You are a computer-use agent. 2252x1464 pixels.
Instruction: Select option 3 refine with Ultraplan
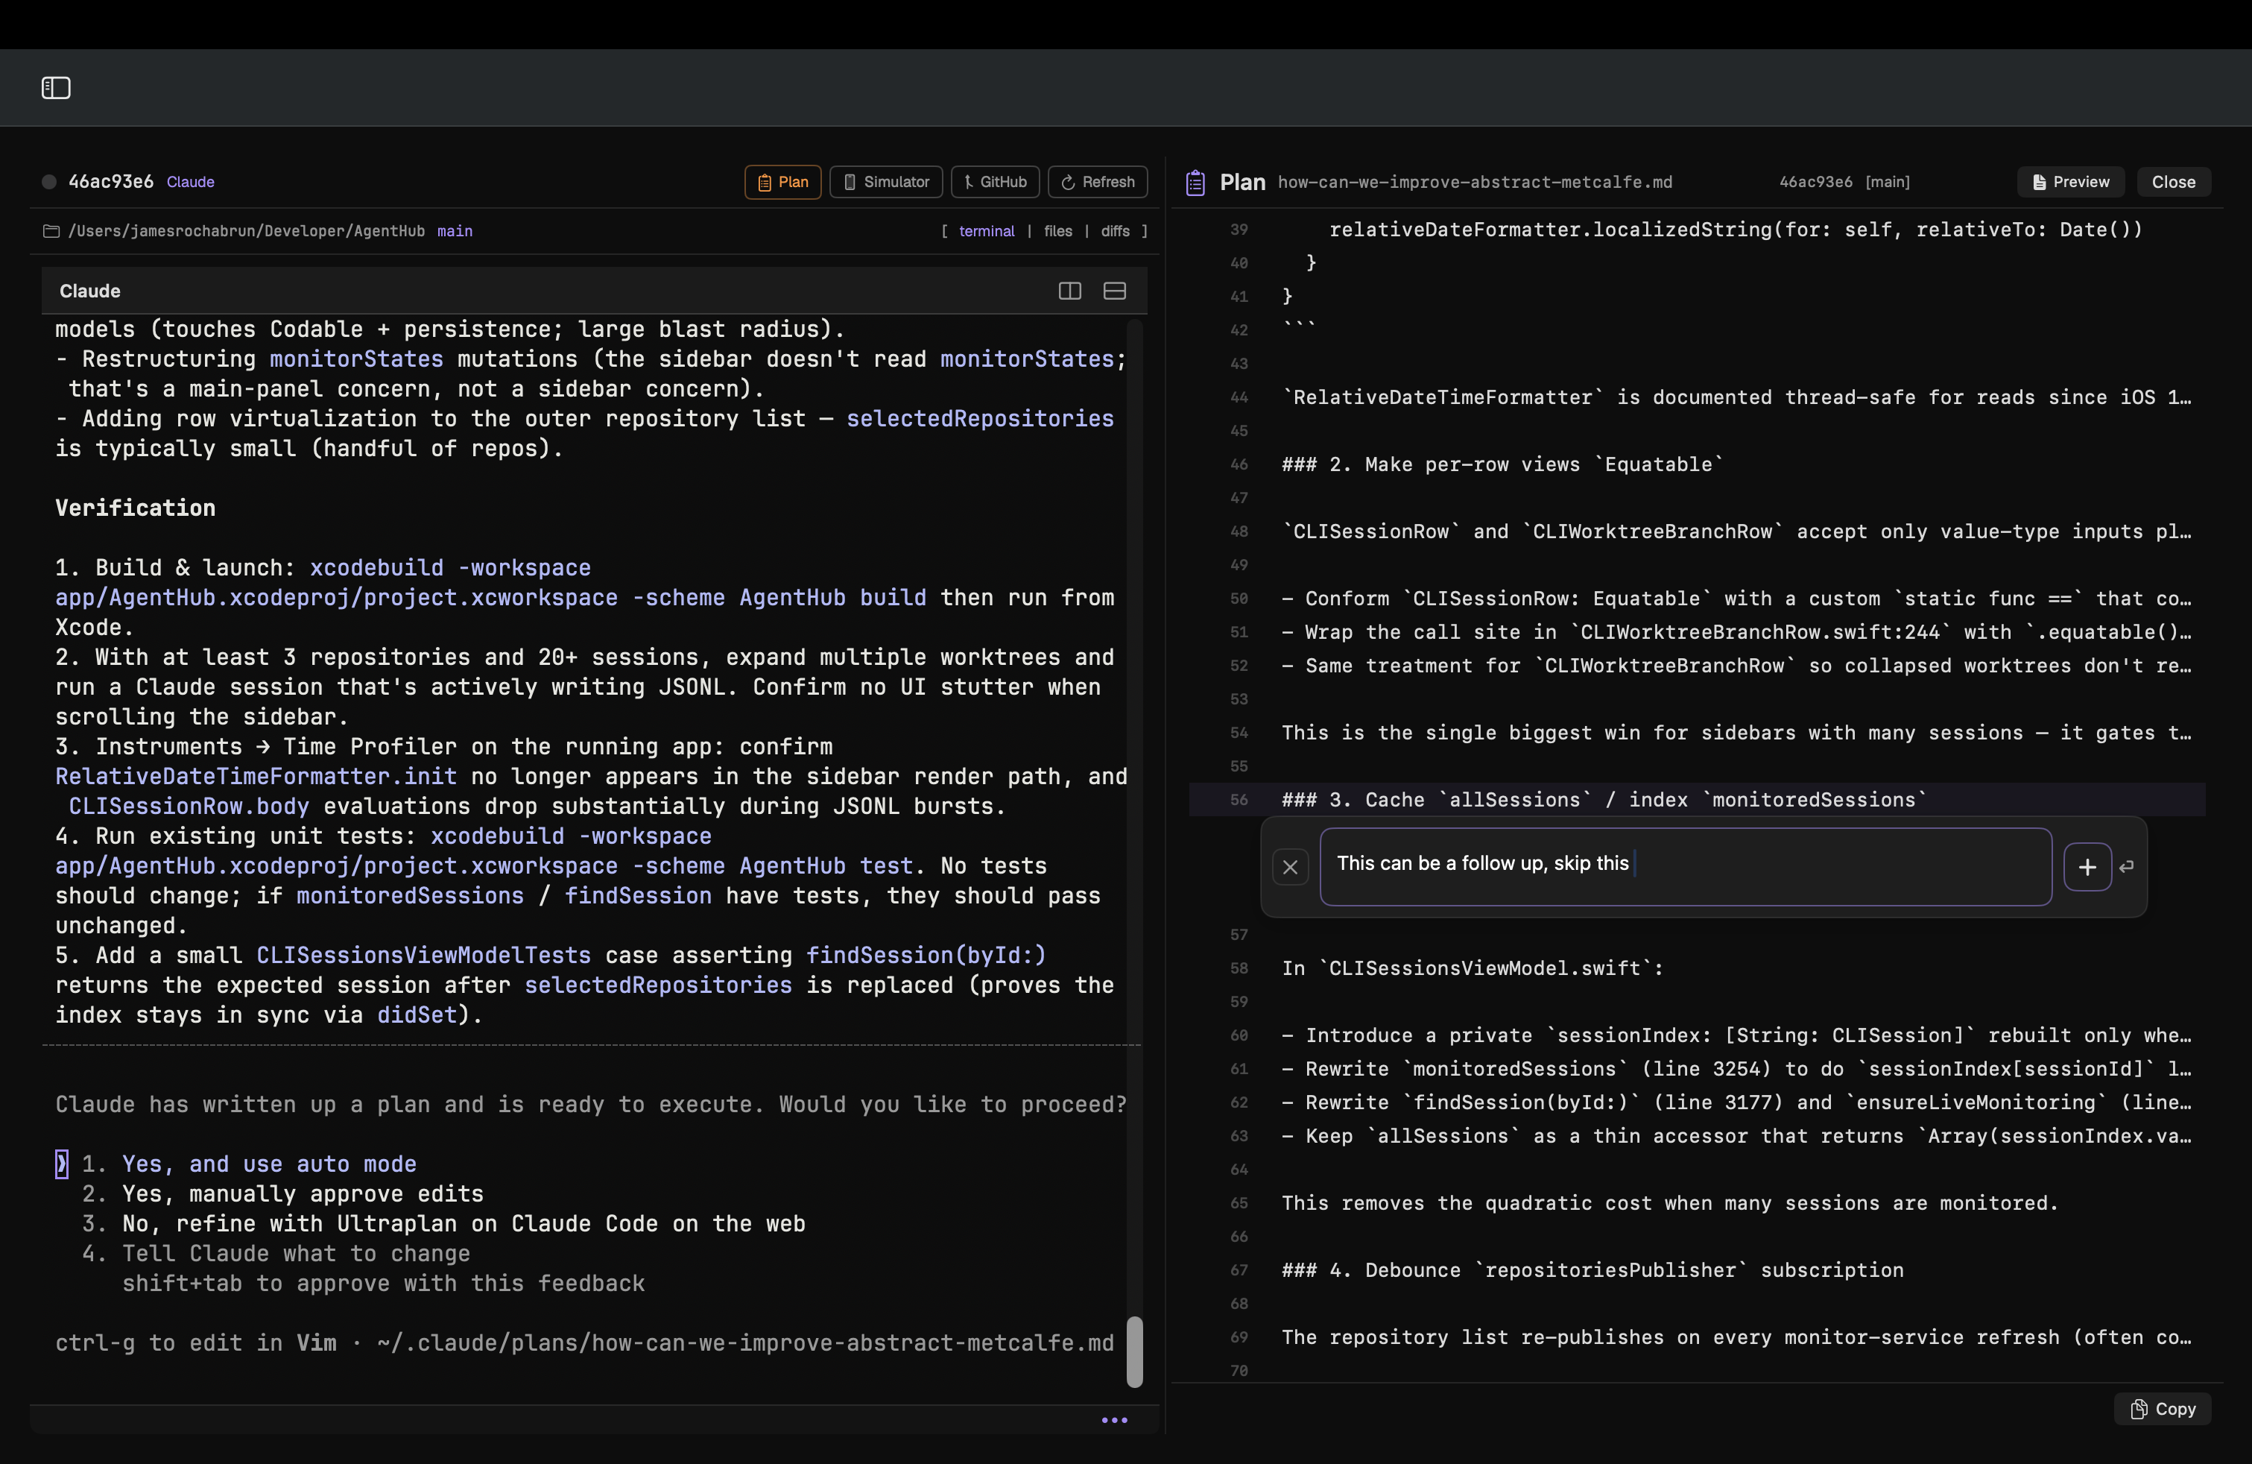pos(464,1224)
